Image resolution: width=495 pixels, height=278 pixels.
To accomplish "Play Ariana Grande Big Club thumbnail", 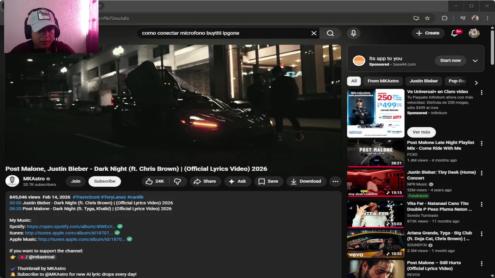I will click(376, 244).
